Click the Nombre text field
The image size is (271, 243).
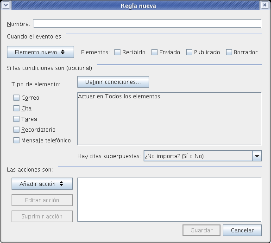[147, 24]
